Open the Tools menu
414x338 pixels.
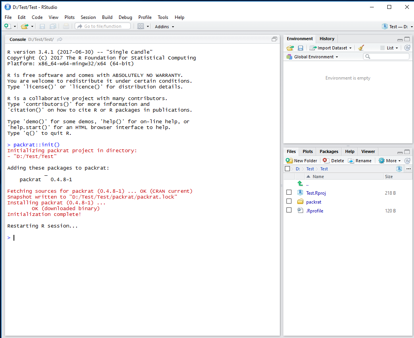click(x=163, y=17)
